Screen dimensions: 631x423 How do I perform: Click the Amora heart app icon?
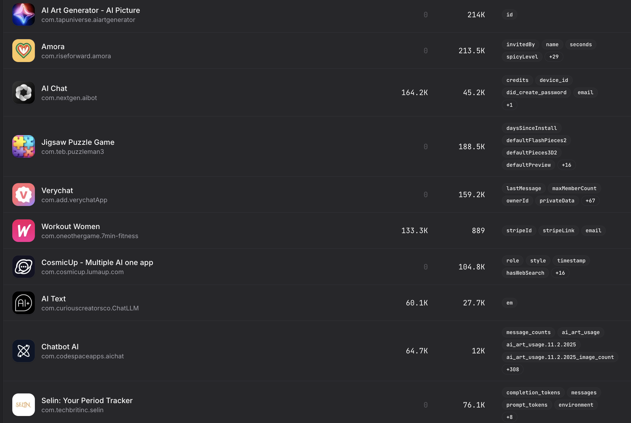click(x=23, y=51)
